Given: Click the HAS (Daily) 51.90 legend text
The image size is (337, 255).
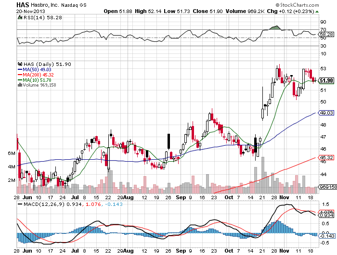Looking at the screenshot, I should point(47,64).
